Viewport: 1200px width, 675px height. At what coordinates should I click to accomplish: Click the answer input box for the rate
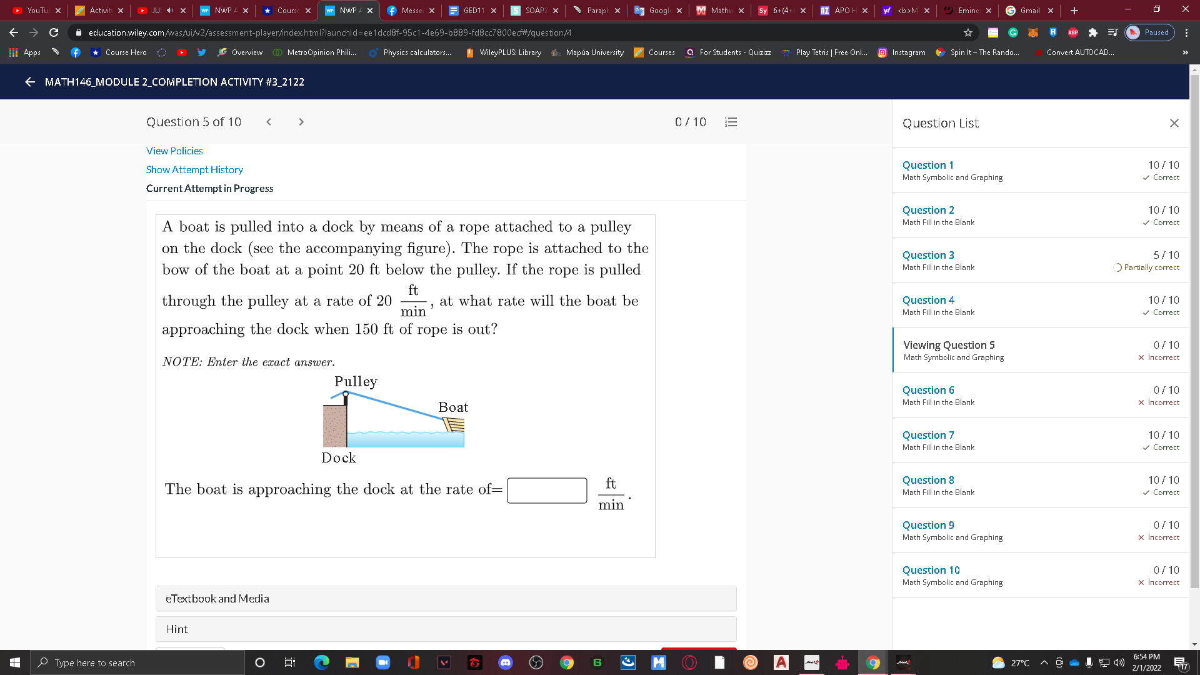coord(546,490)
